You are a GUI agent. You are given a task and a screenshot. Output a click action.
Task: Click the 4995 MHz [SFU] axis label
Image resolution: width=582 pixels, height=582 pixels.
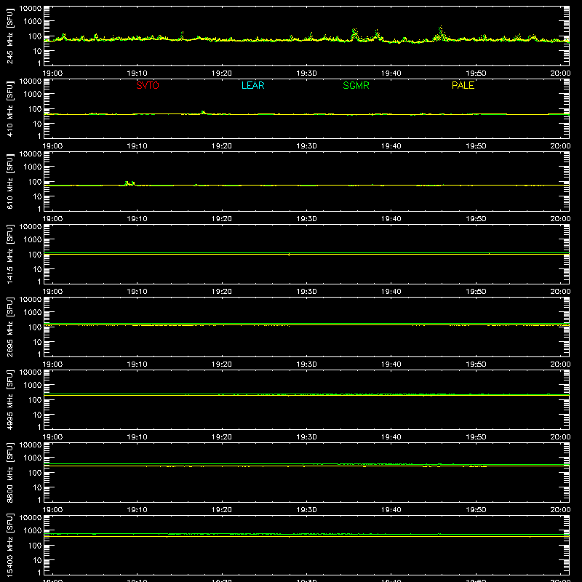tap(10, 400)
